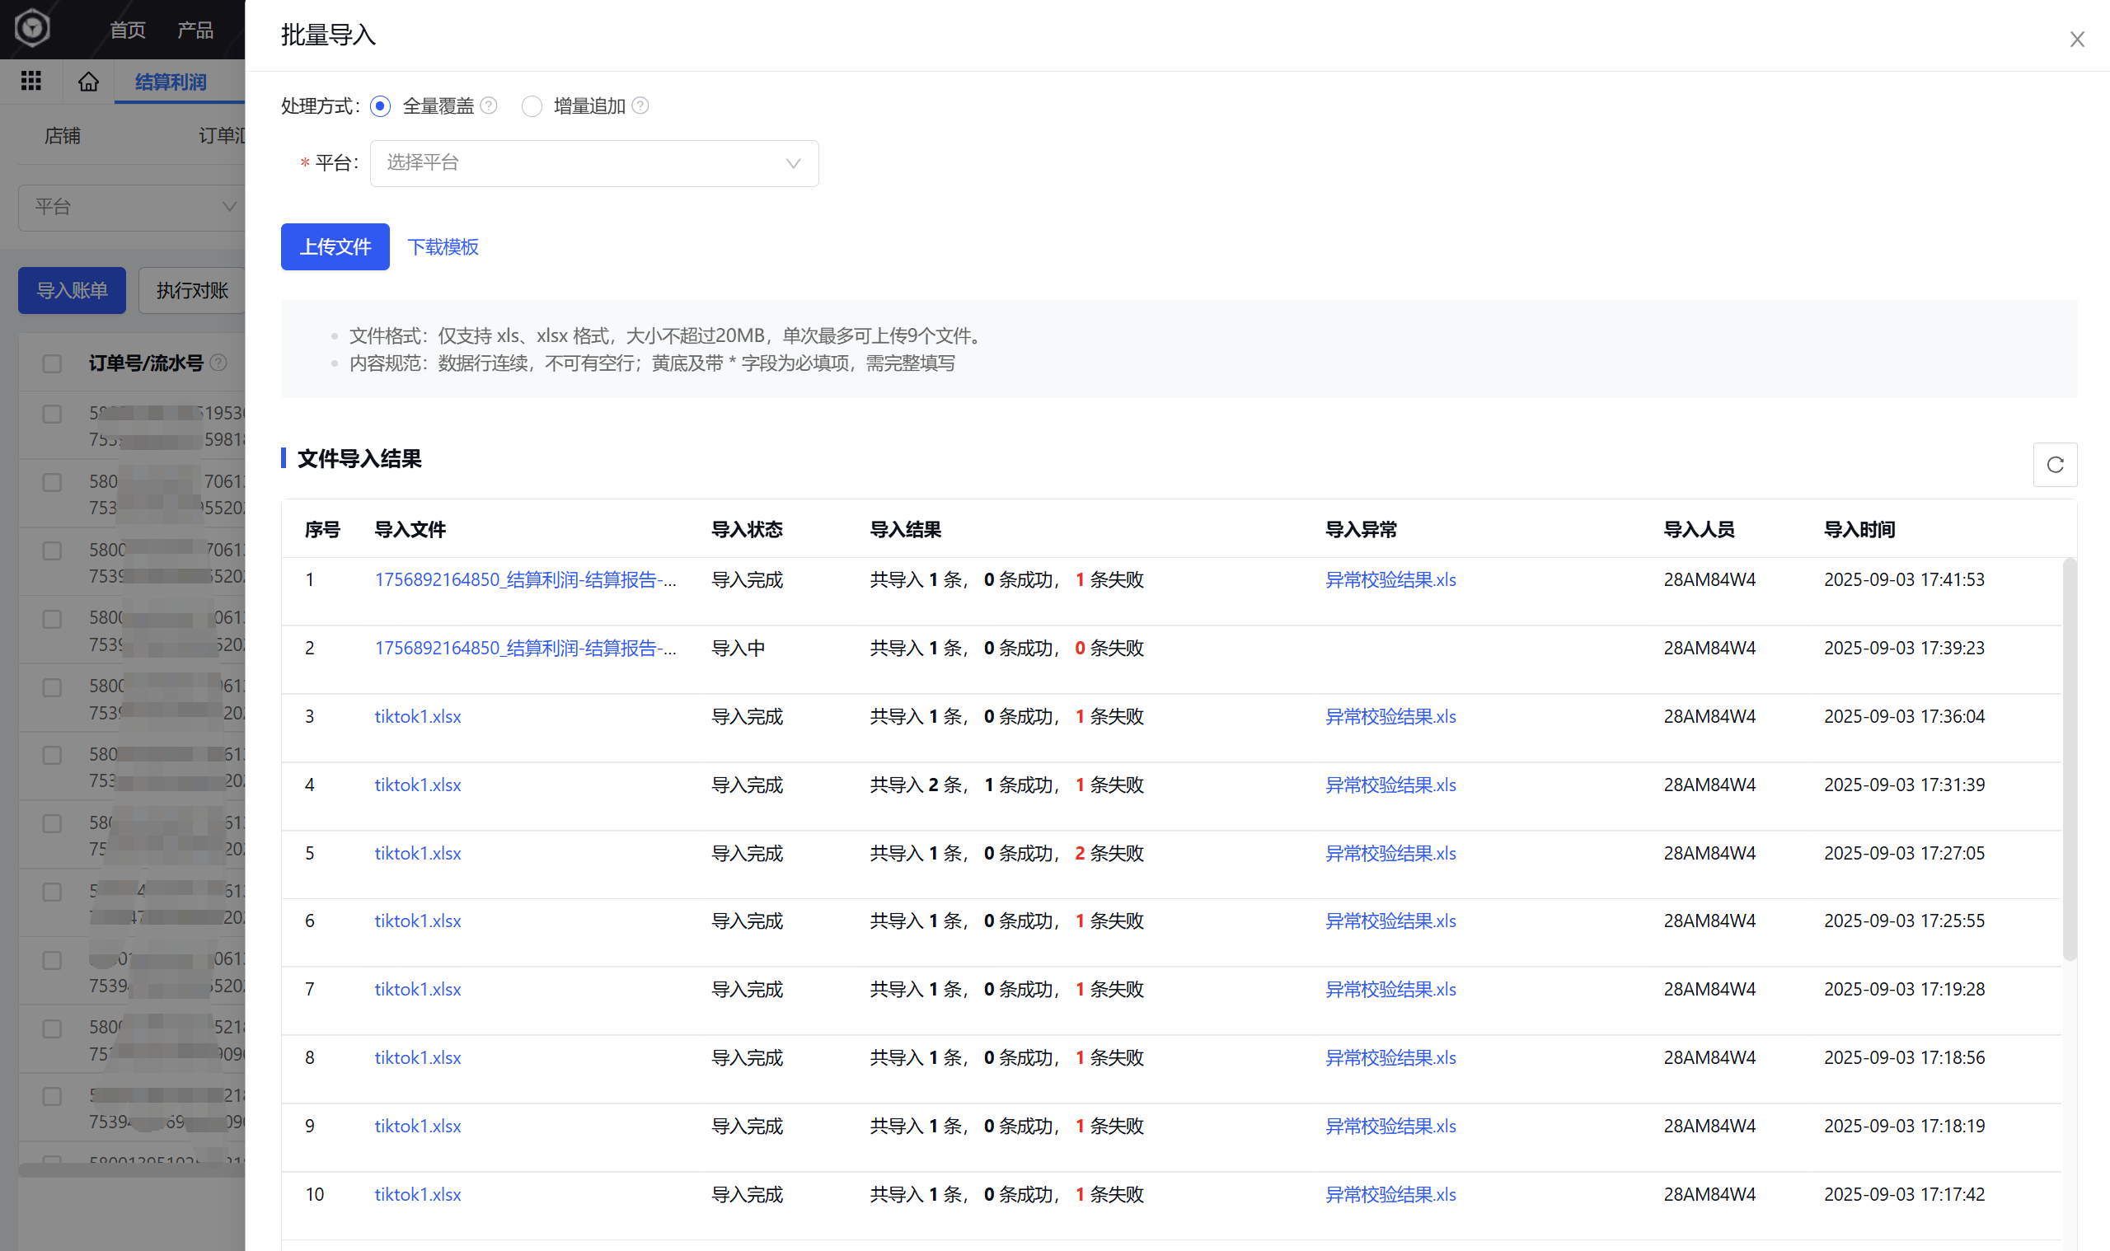Click the 上传文件 button

tap(335, 247)
